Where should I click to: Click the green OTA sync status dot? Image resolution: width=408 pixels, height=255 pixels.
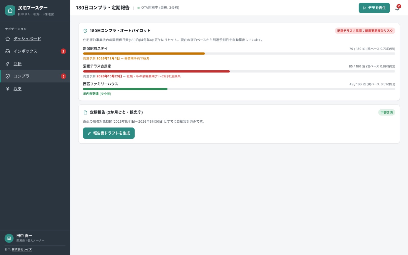coord(138,8)
